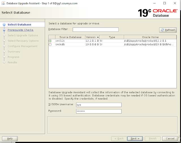Viewport: 181px width, 143px height.
Task: Click the Source Database column header
Action: (x=70, y=37)
